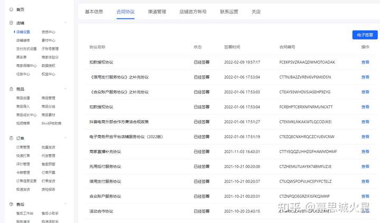Click 查看 for 先用后付服务协议
This screenshot has height=223, width=380.
365,167
